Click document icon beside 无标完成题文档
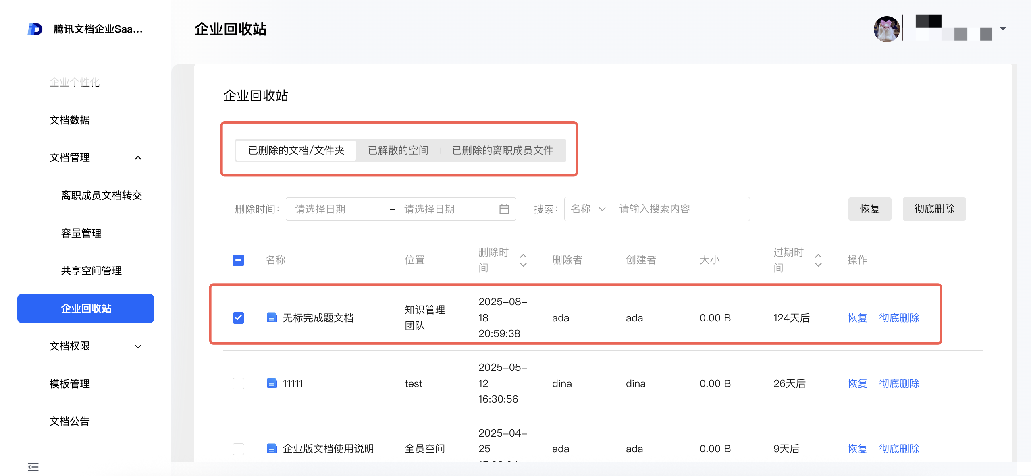The width and height of the screenshot is (1031, 476). point(272,318)
